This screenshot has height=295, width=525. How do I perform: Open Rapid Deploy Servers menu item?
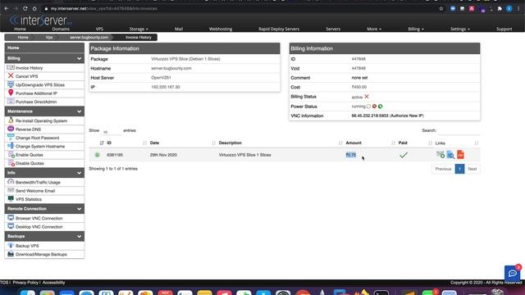(x=279, y=29)
